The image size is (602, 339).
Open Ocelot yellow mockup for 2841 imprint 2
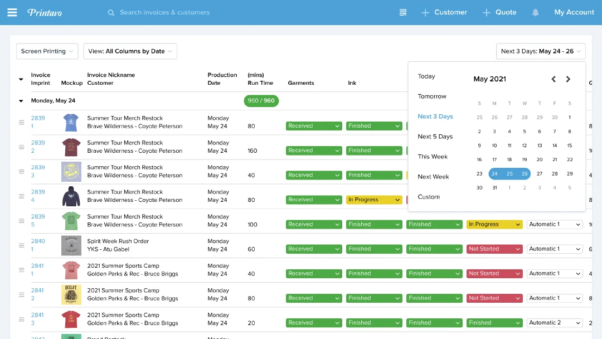coord(71,294)
